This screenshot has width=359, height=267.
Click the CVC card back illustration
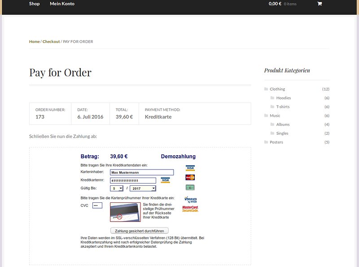tap(125, 212)
